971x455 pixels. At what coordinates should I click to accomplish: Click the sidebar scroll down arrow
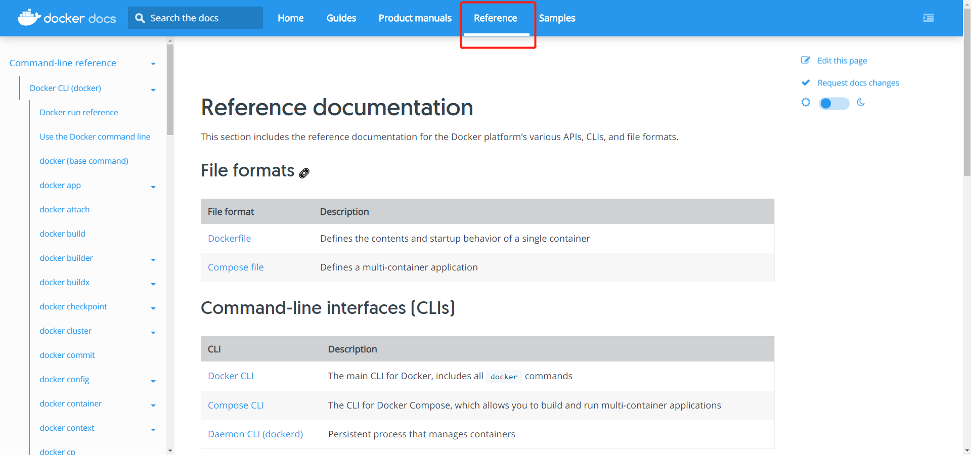pos(170,450)
